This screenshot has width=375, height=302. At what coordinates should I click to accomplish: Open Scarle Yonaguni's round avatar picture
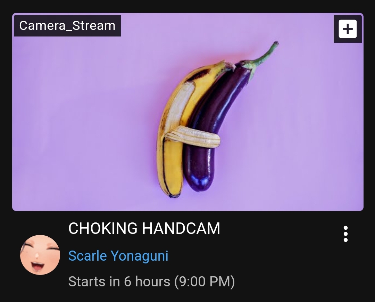pos(40,255)
